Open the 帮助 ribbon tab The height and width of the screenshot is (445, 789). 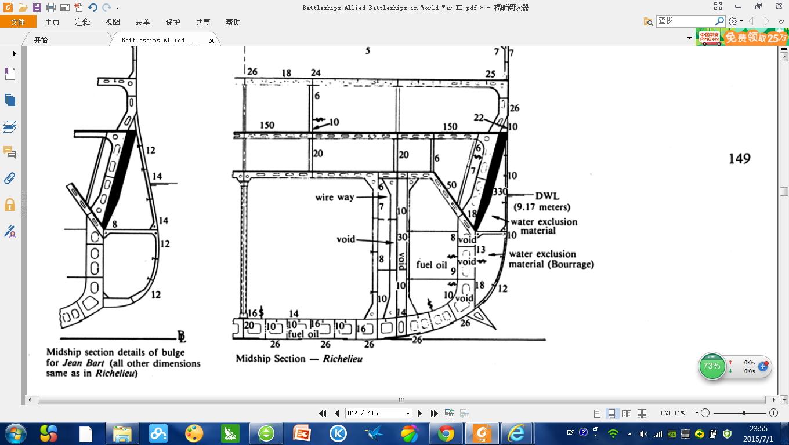coord(233,22)
